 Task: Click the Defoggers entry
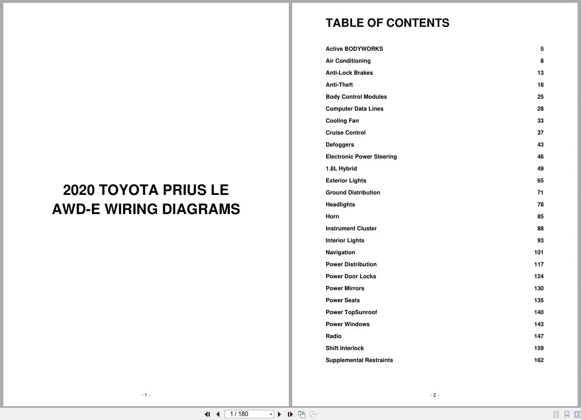pos(340,145)
